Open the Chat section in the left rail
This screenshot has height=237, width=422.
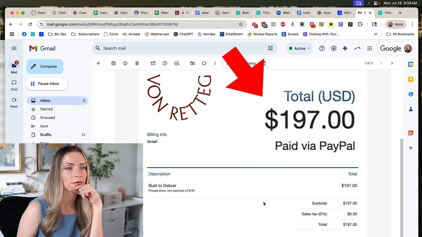point(14,85)
